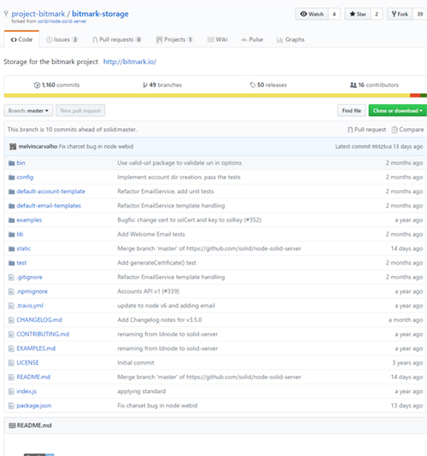Click the fork icon beside project-bitmark
Screen dimensions: 427x456
point(6,14)
